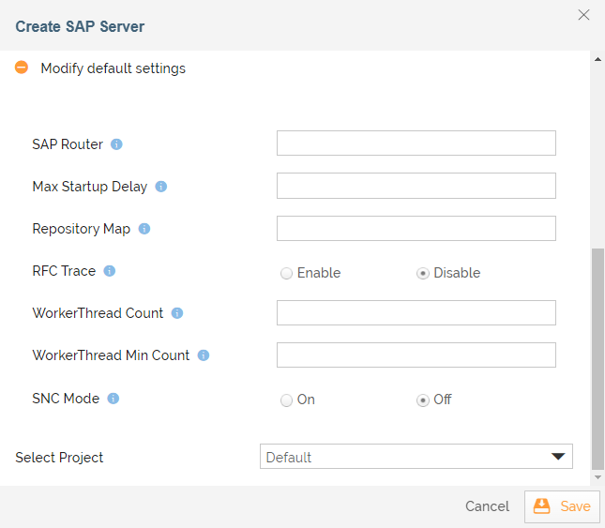Click the WorkerThread Min Count field
This screenshot has width=605, height=528.
(x=416, y=355)
